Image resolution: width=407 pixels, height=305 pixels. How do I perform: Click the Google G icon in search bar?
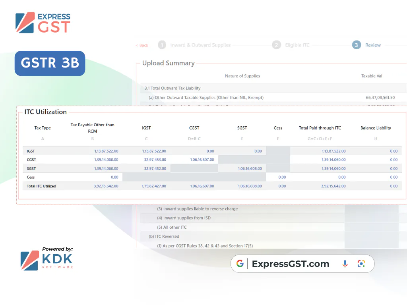240,264
